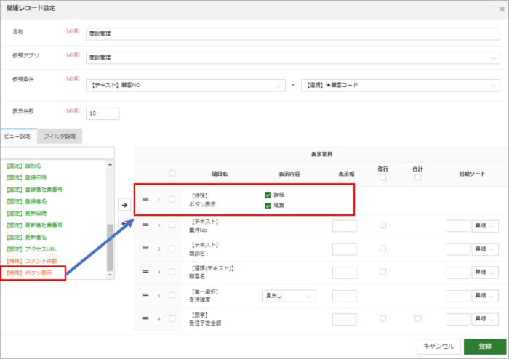Click the drag handle of row 6 受注予定金額
Screen dimensions: 509x359
click(145, 318)
